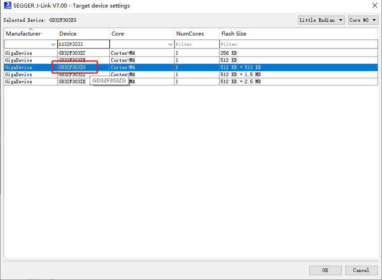The image size is (382, 280).
Task: Close the Target device settings window
Action: [375, 5]
